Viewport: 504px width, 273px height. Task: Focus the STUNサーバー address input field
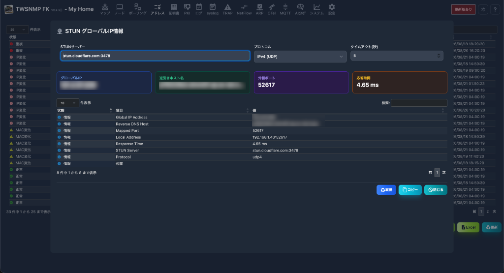(155, 56)
